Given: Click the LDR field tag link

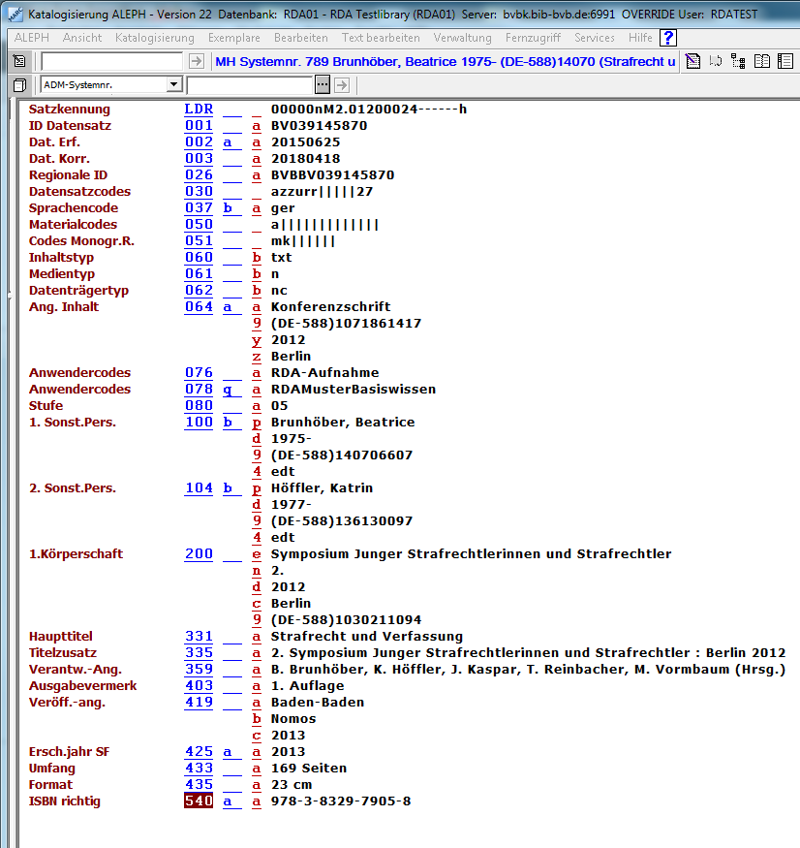Looking at the screenshot, I should (x=199, y=109).
